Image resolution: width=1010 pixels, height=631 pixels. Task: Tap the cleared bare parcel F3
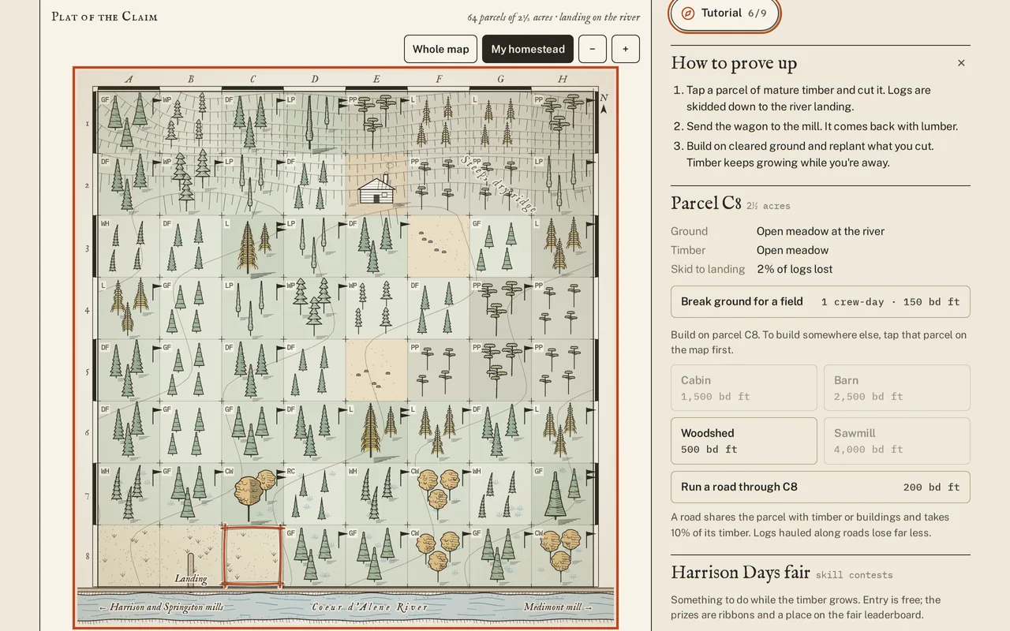[x=439, y=247]
